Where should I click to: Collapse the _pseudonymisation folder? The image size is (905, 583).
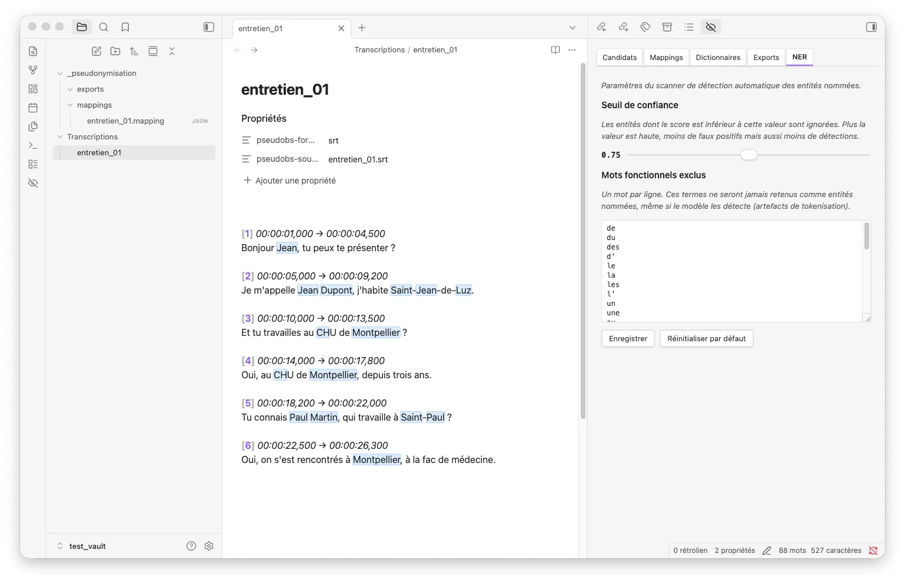(x=60, y=74)
